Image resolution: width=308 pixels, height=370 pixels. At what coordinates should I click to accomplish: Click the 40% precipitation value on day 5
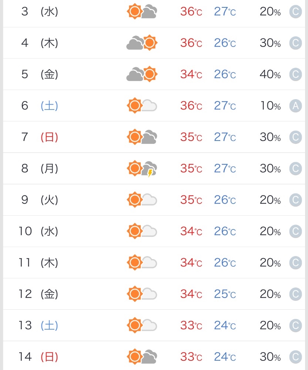click(x=270, y=74)
